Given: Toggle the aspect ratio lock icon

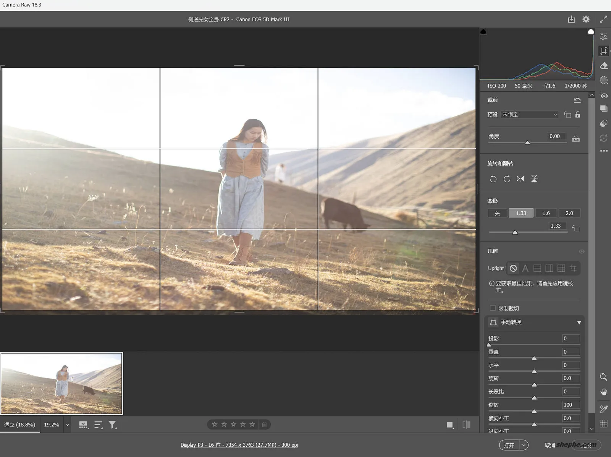Looking at the screenshot, I should click(x=578, y=114).
